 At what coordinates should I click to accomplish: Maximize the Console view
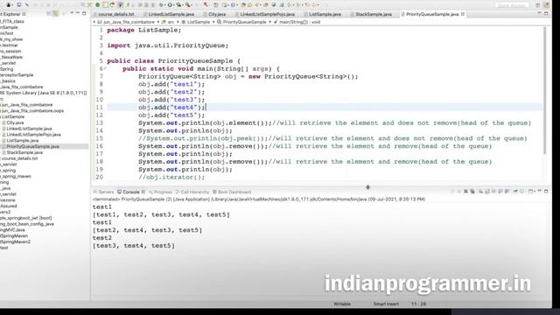click(546, 192)
